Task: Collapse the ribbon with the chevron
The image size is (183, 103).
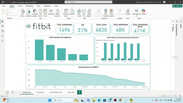Action: pyautogui.click(x=182, y=18)
